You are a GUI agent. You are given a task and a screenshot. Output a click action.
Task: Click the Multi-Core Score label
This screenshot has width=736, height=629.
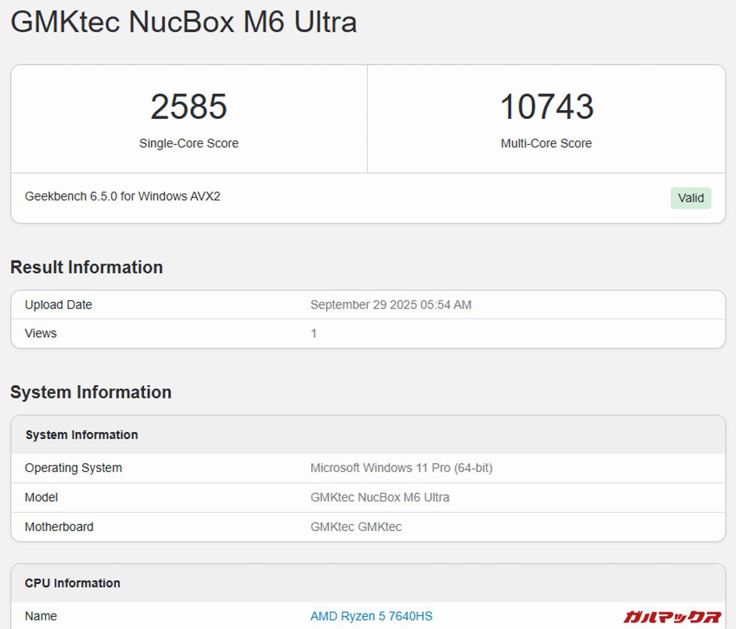click(x=546, y=143)
